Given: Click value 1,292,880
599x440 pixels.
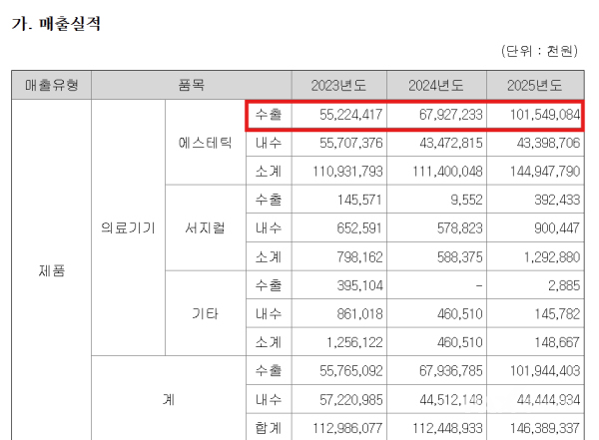Looking at the screenshot, I should (552, 257).
